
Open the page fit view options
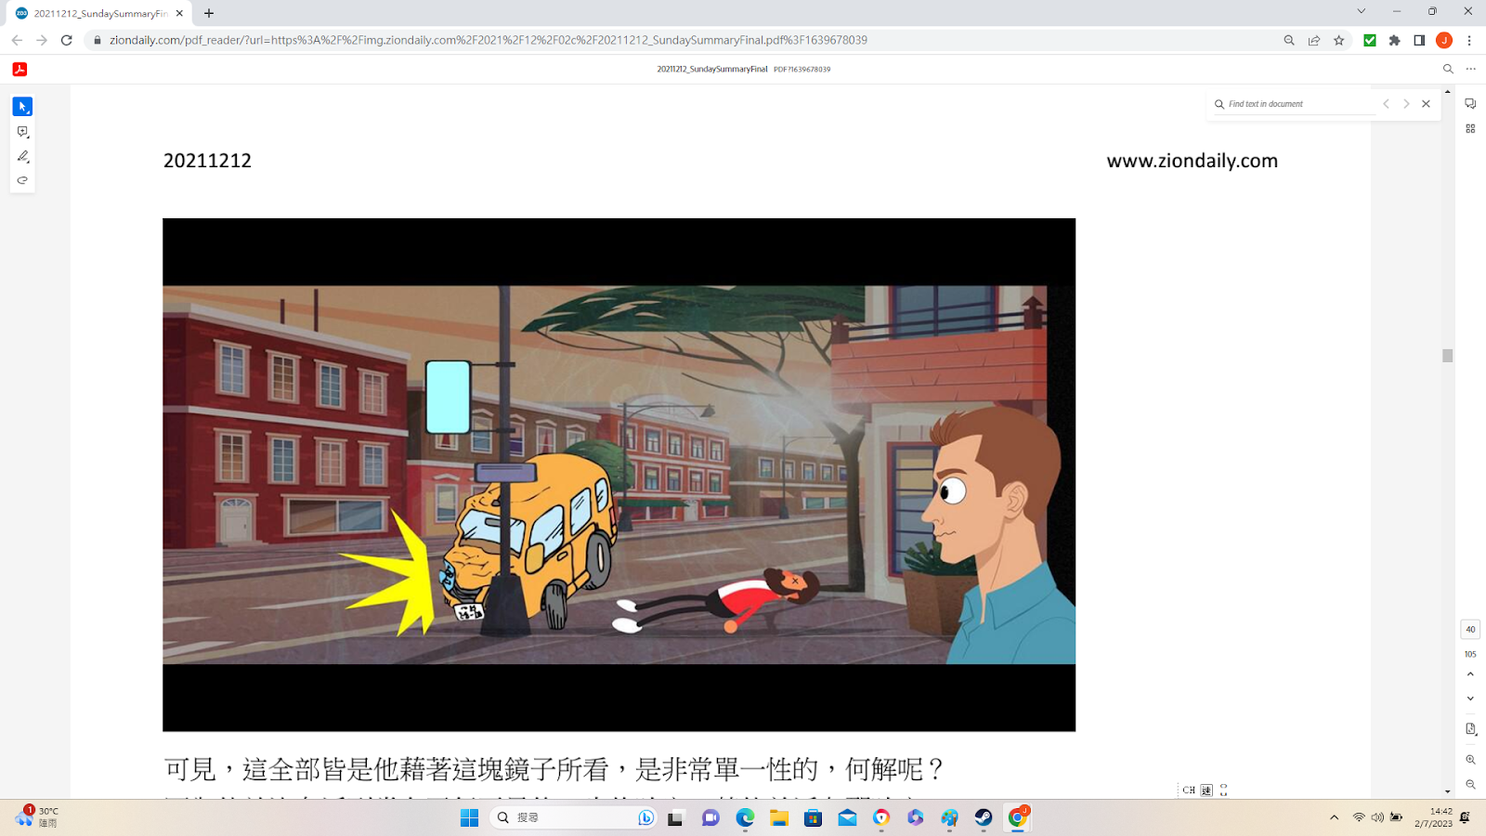tap(1470, 729)
